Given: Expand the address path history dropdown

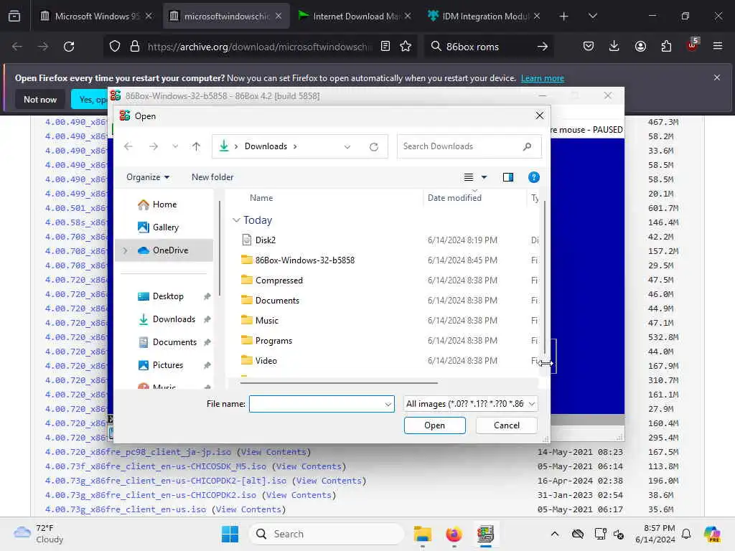Looking at the screenshot, I should [x=347, y=146].
